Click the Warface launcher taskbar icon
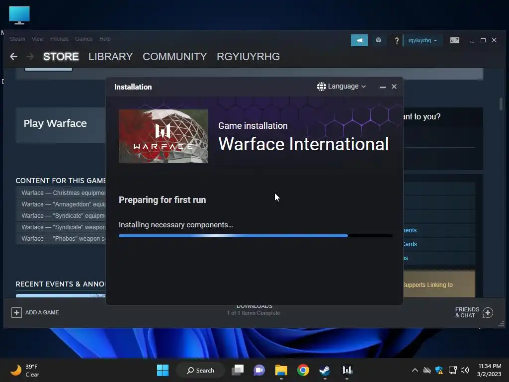The height and width of the screenshot is (382, 509). pyautogui.click(x=346, y=370)
